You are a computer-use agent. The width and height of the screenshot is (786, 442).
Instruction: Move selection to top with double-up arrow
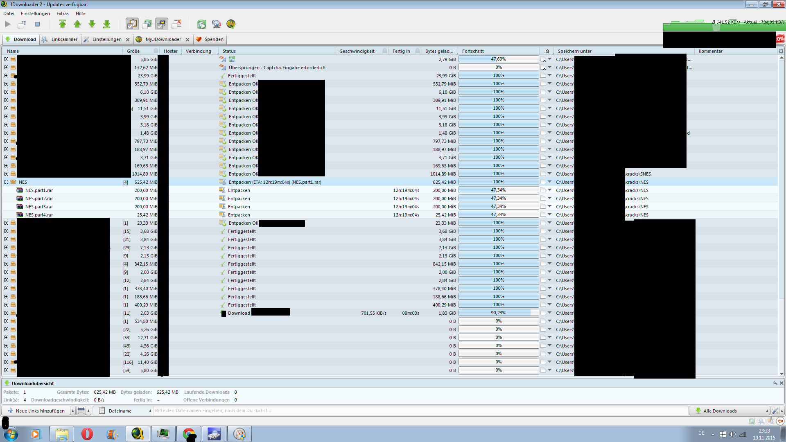pyautogui.click(x=62, y=24)
